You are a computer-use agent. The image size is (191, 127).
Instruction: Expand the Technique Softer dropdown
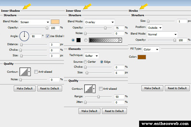click(x=91, y=55)
